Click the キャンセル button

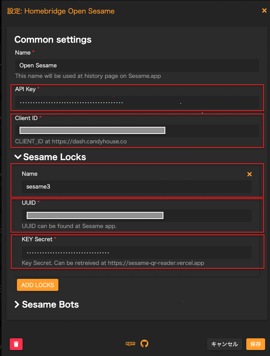[x=224, y=344]
